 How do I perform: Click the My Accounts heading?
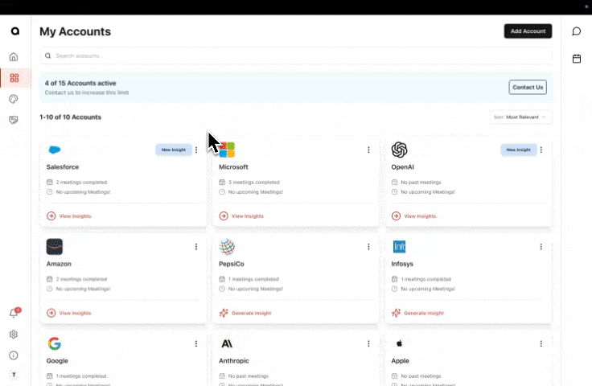75,31
